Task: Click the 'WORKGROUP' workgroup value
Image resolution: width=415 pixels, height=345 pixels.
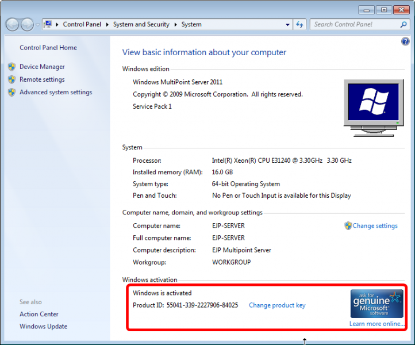Action: pyautogui.click(x=232, y=262)
